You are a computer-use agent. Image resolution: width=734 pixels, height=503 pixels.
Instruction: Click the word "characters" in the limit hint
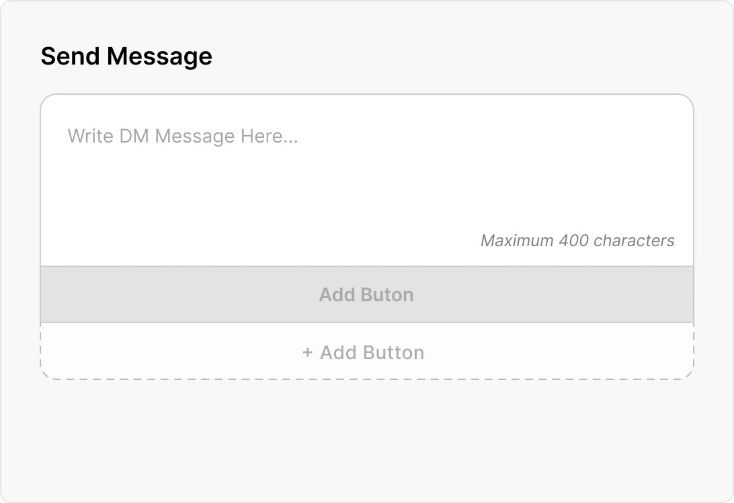634,240
